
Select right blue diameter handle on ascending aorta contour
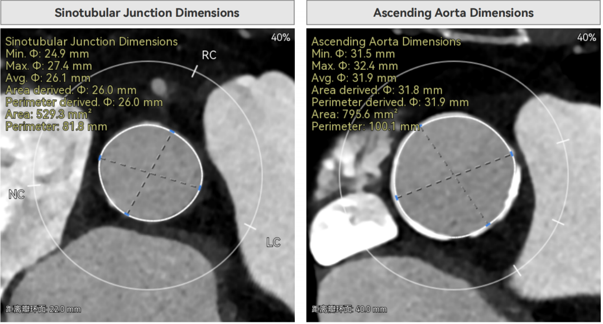click(x=512, y=154)
